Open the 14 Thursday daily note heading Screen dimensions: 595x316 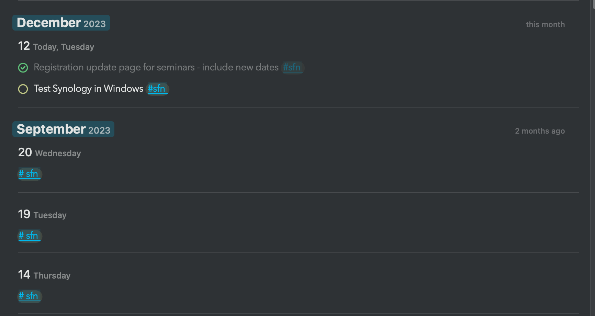coord(44,275)
